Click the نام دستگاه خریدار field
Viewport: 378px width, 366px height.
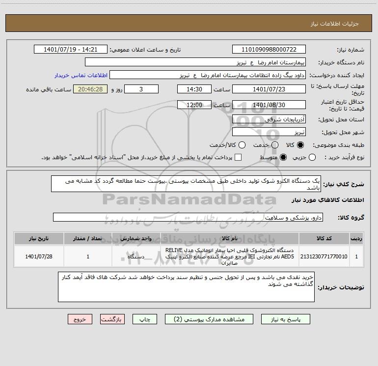click(x=195, y=62)
